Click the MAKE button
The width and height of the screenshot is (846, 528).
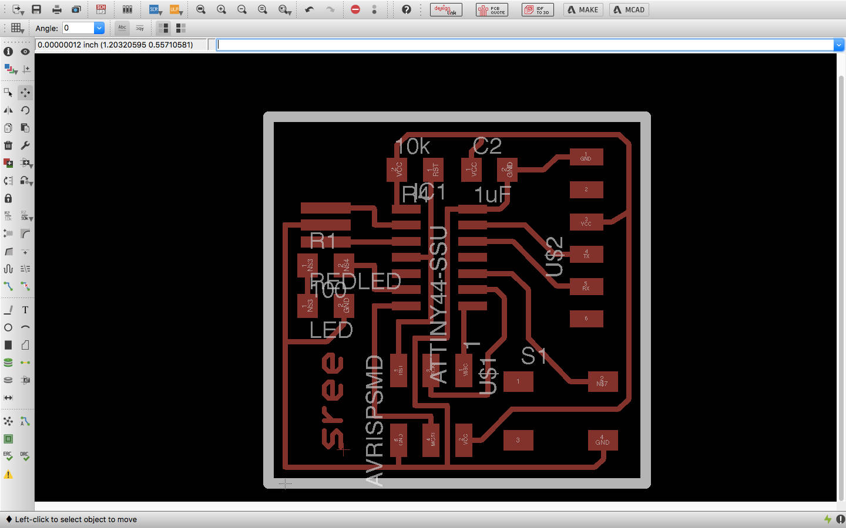583,9
